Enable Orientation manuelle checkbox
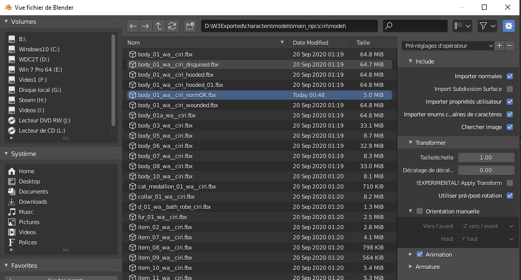The image size is (521, 280). 420,211
